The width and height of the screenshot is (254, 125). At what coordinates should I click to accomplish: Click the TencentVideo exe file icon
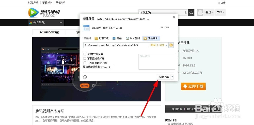(86, 28)
